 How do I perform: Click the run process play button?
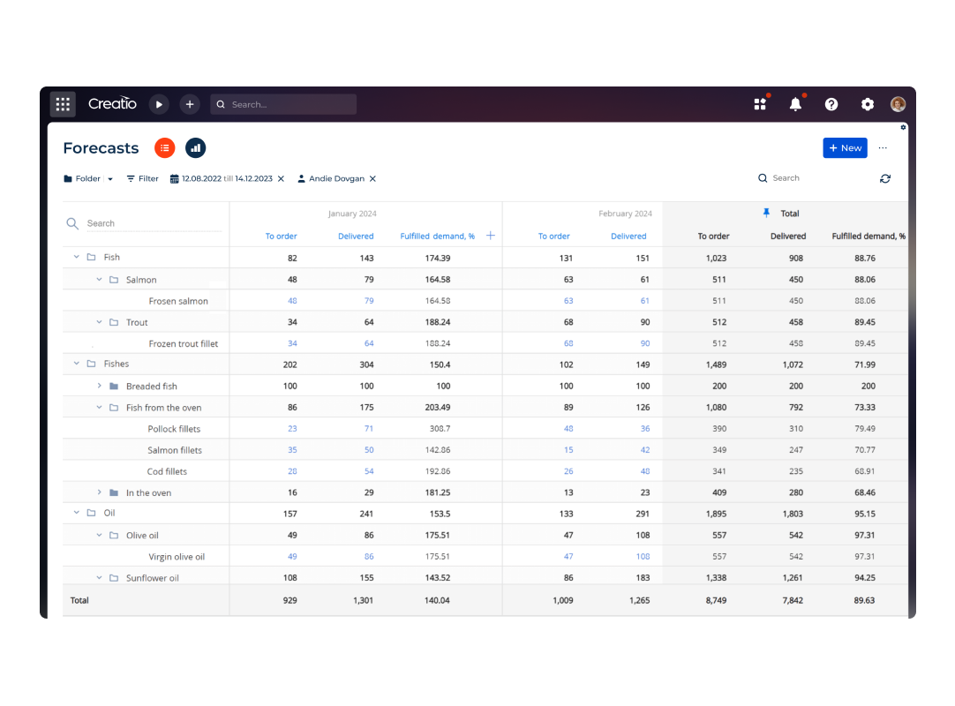[159, 104]
